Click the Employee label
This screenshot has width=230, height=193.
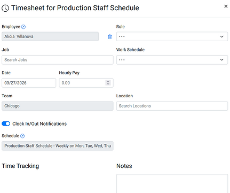coord(11,27)
